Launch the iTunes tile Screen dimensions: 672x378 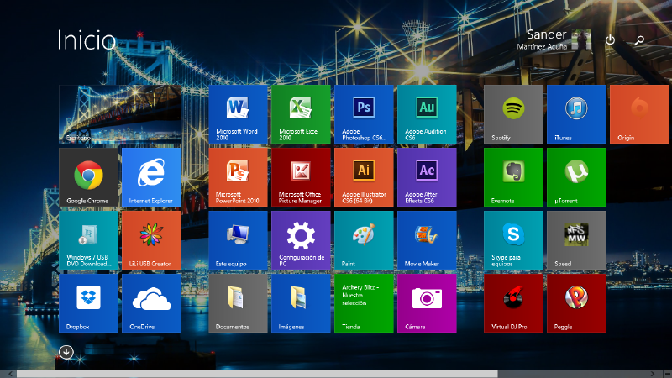(x=576, y=114)
